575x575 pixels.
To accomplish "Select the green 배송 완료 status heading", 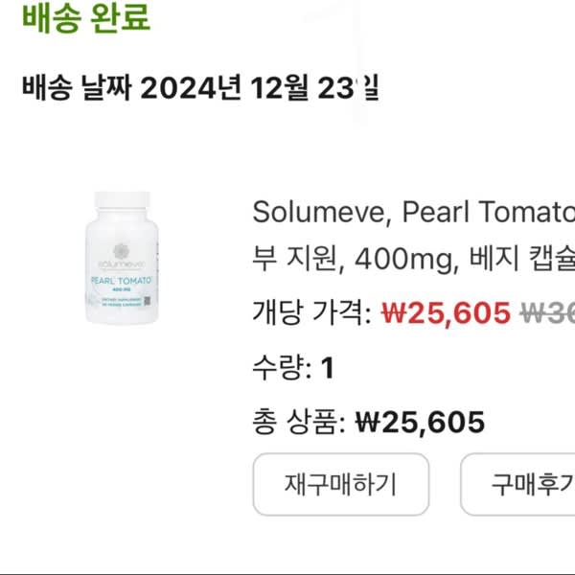I will coord(86,17).
